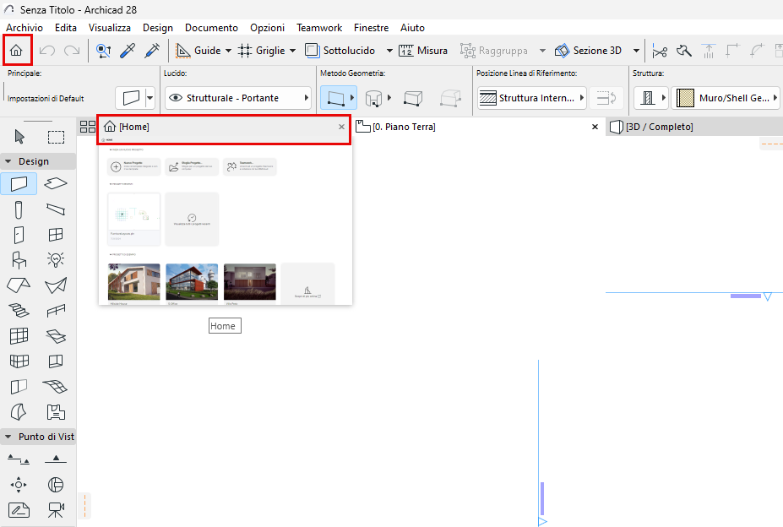783x527 pixels.
Task: Select the Arrow selection tool
Action: tap(19, 136)
